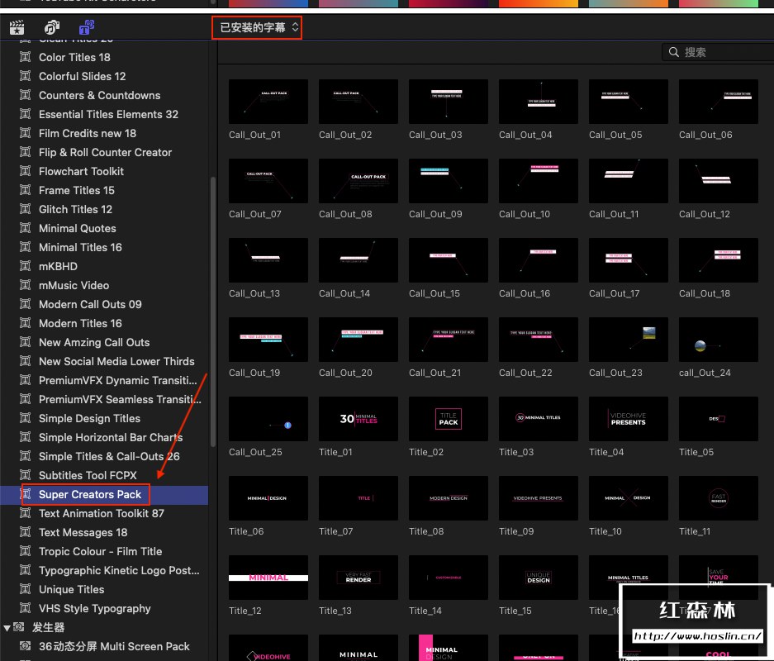Select the Title_04 Videohive Presents thumbnail
This screenshot has width=774, height=661.
click(629, 419)
